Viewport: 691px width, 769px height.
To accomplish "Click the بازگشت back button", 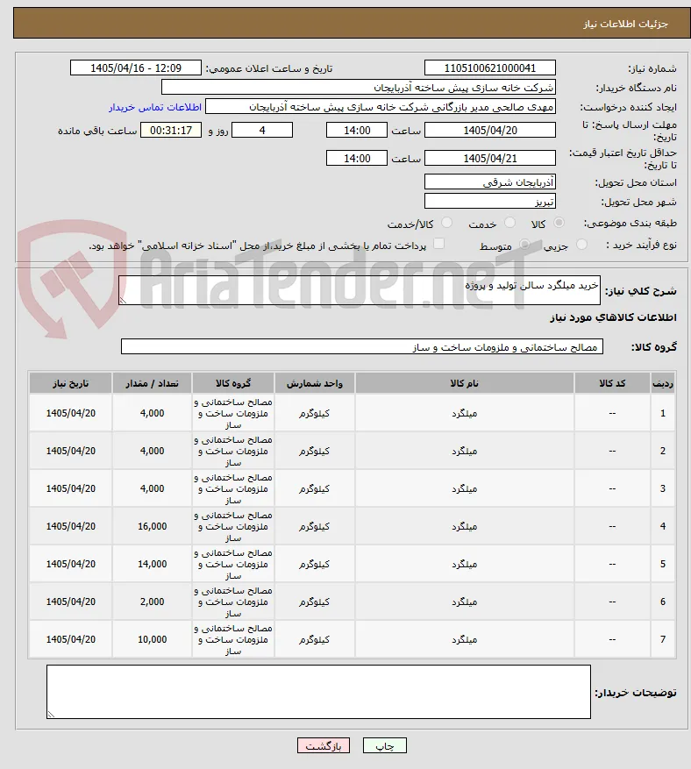I will (x=323, y=745).
